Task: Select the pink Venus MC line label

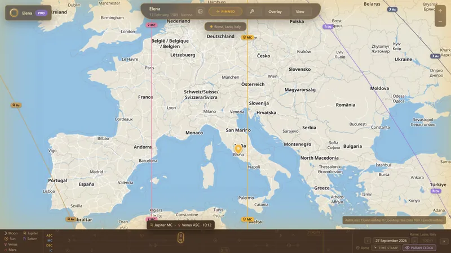Action: click(x=151, y=25)
